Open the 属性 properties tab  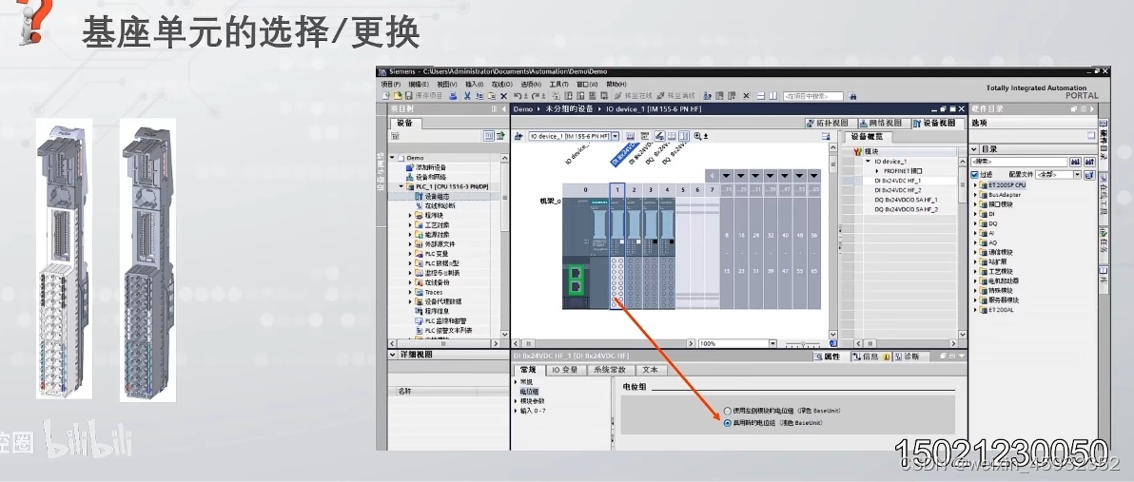pyautogui.click(x=828, y=357)
